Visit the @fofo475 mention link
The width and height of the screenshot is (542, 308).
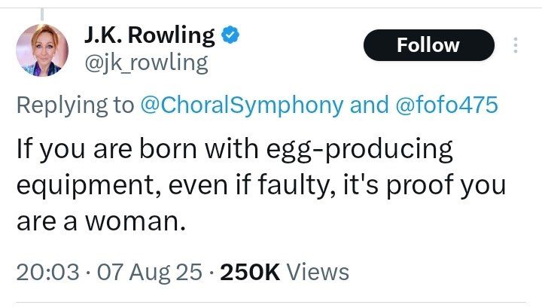tap(445, 105)
